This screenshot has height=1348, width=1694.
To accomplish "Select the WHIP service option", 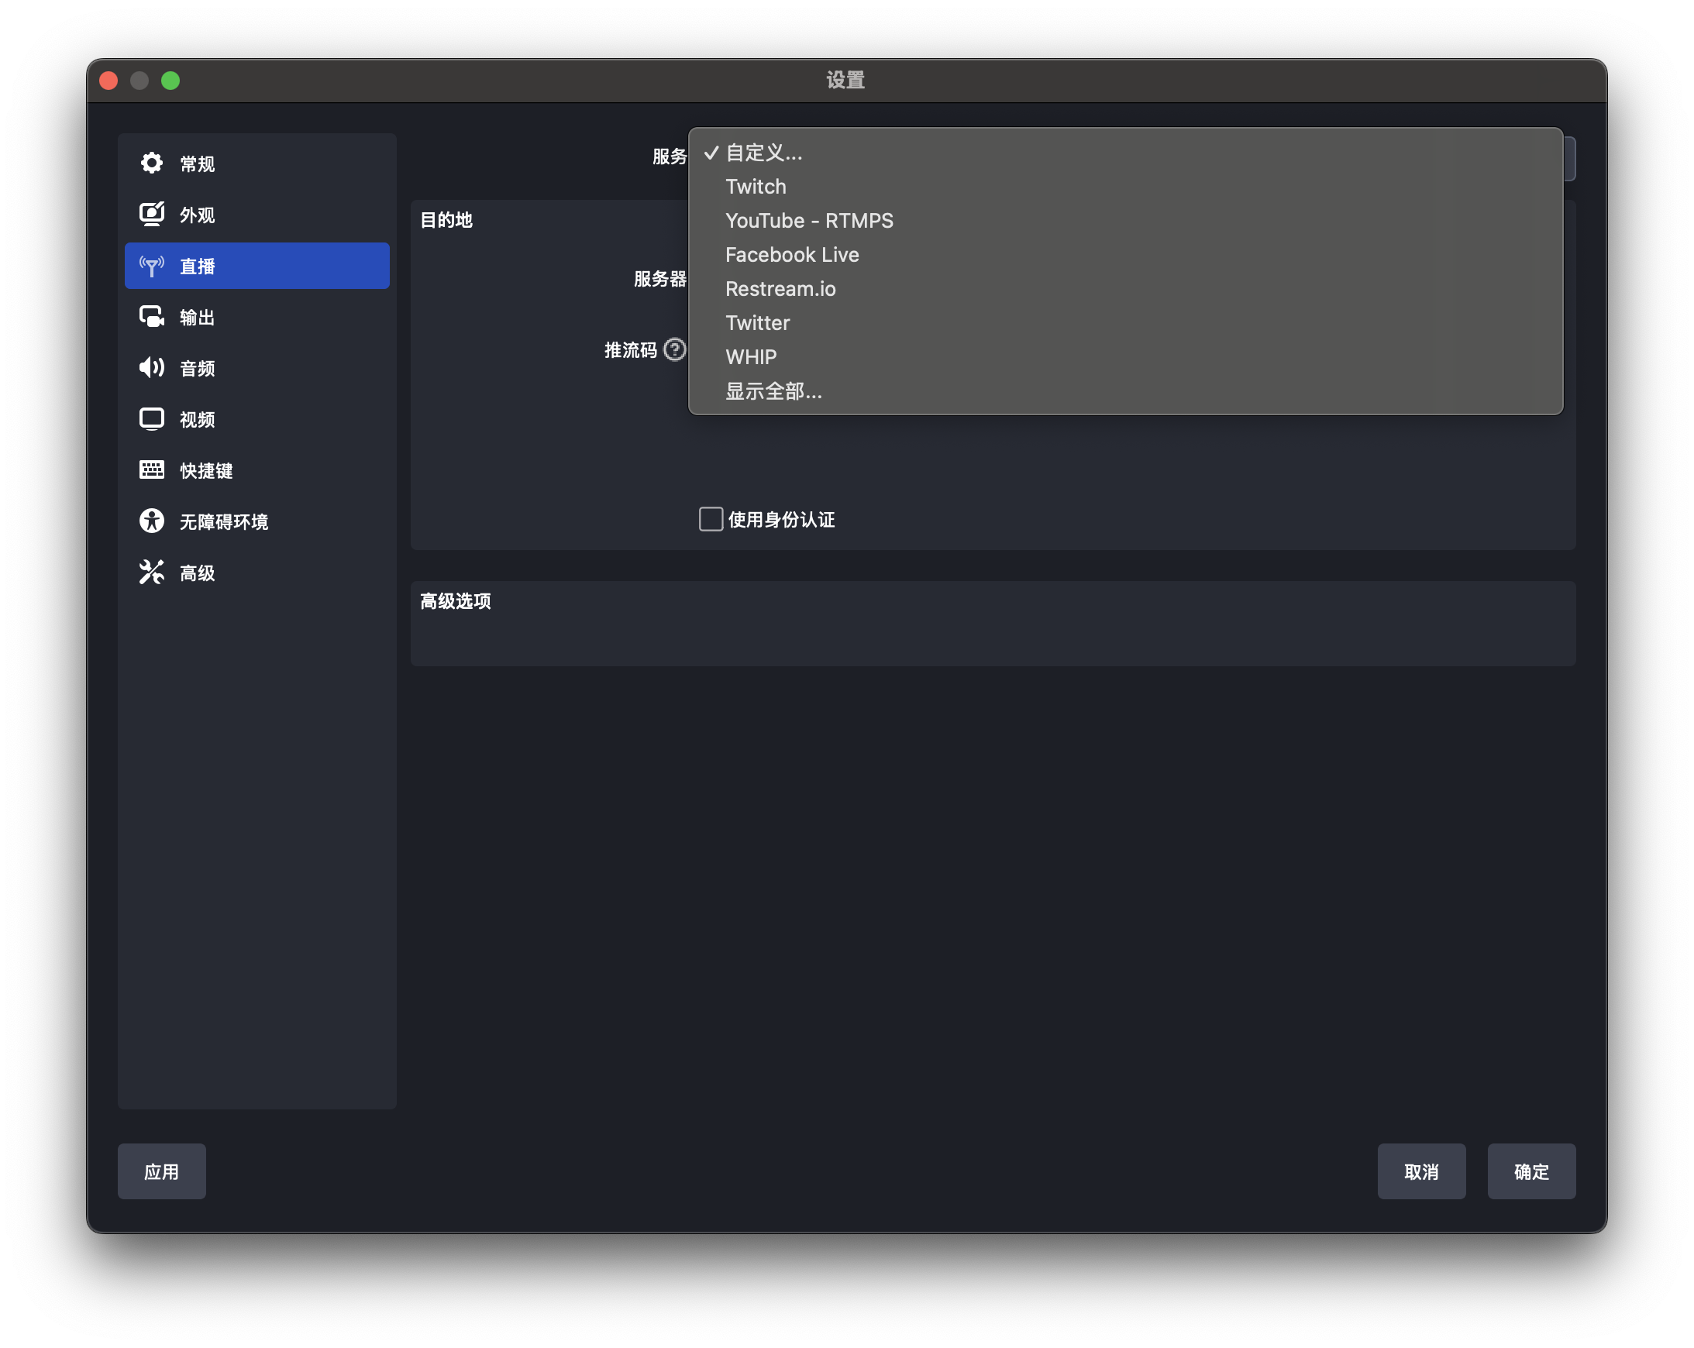I will (1125, 356).
